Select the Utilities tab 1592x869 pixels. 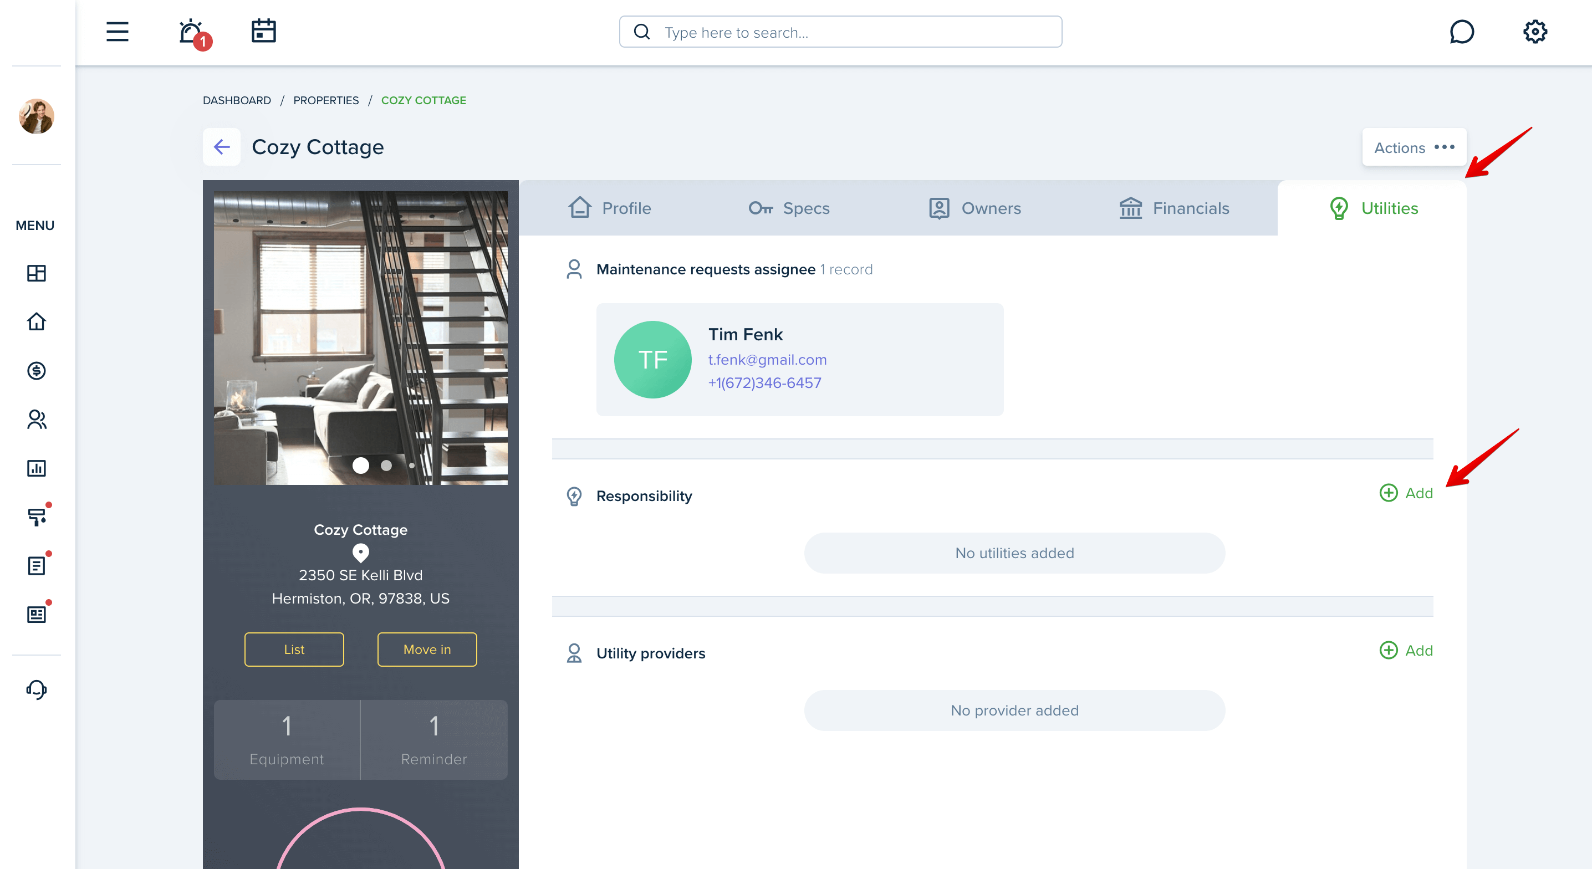[1371, 208]
